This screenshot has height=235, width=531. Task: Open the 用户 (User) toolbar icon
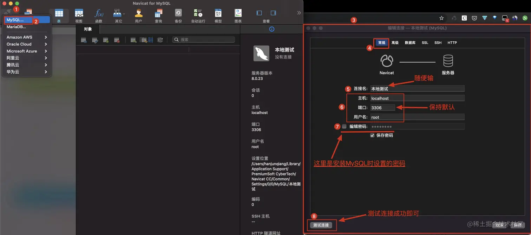click(x=138, y=16)
